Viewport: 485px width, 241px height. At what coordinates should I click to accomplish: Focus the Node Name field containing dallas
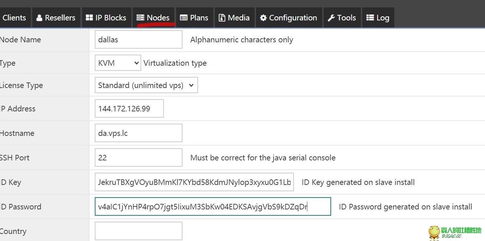click(139, 39)
